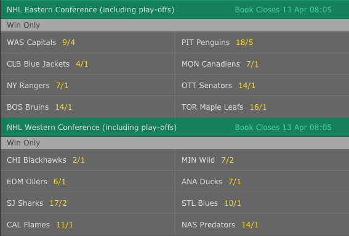Collapse NHL Eastern Conference market header
Image resolution: width=349 pixels, height=236 pixels.
pos(175,10)
